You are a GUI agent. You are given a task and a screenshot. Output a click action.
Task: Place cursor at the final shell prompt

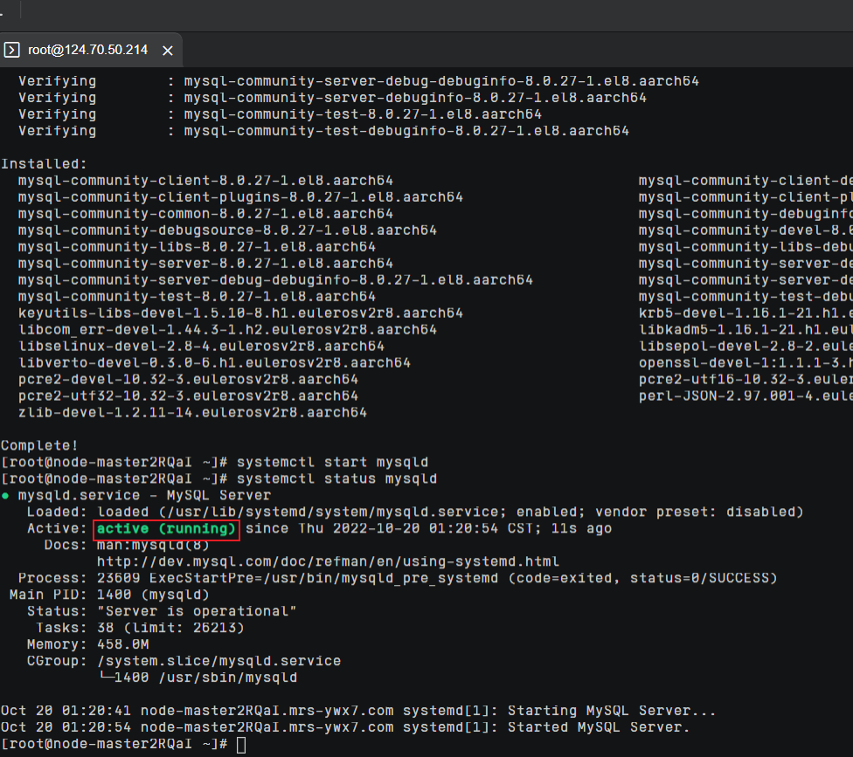tap(241, 744)
